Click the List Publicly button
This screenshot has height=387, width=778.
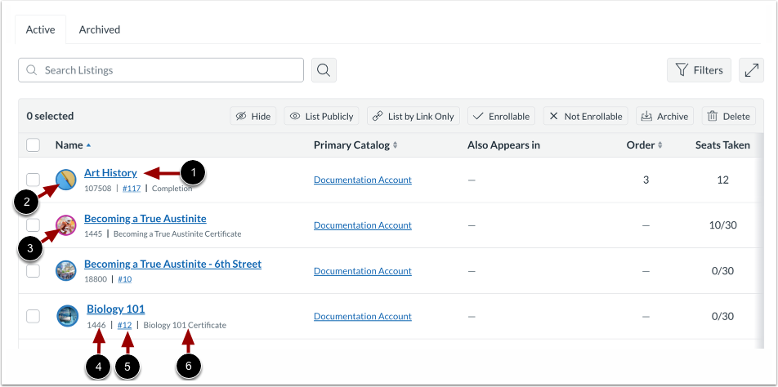pyautogui.click(x=321, y=117)
